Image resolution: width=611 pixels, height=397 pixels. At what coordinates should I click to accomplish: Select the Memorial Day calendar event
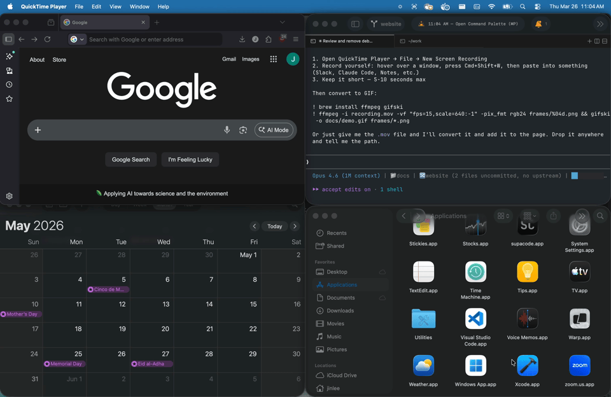tap(65, 364)
